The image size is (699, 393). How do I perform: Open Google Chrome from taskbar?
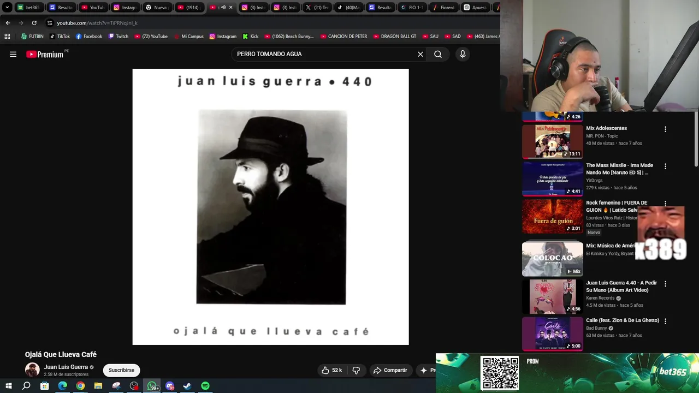(x=80, y=386)
